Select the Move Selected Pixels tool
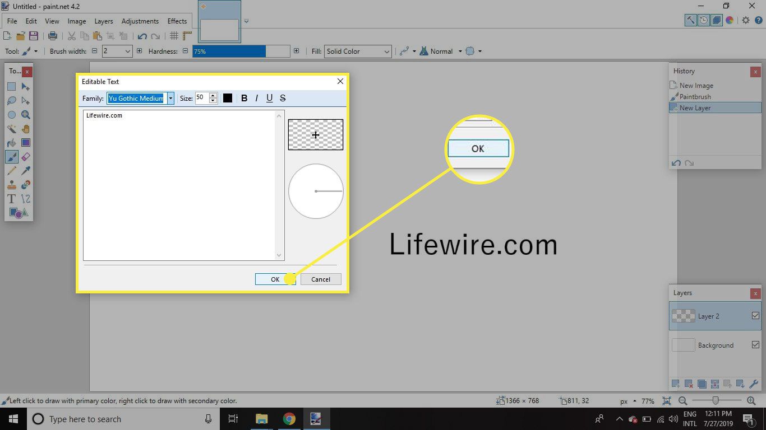Viewport: 766px width, 430px height. (x=26, y=86)
